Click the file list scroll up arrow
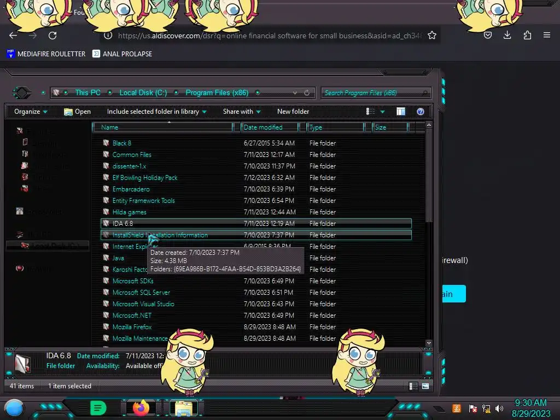This screenshot has width=560, height=420. point(429,125)
